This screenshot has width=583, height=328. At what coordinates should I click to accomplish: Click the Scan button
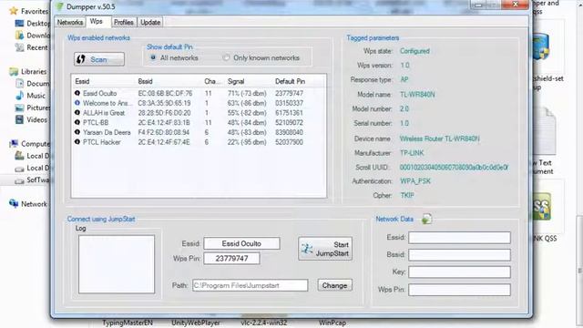point(99,59)
